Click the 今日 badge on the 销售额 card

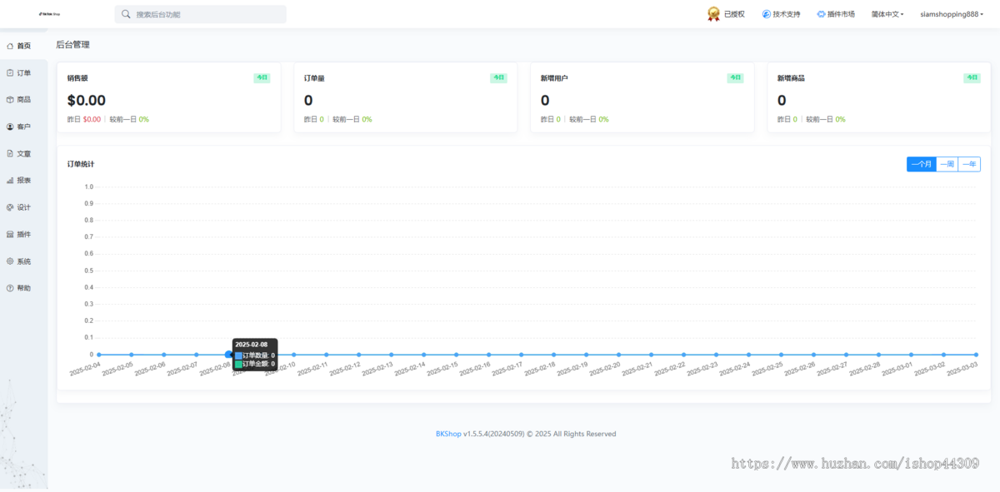coord(262,77)
